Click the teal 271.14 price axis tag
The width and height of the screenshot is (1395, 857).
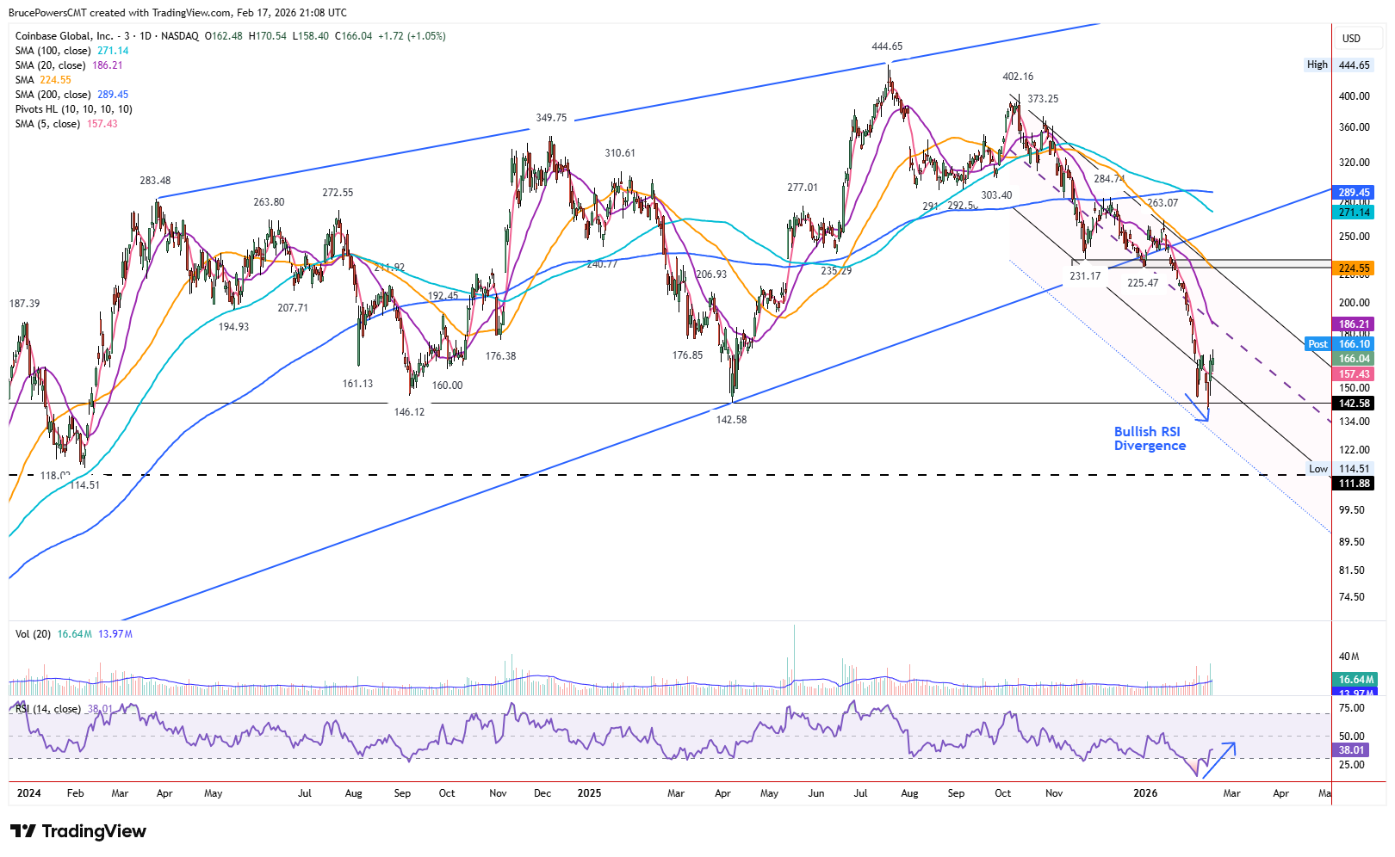[x=1354, y=213]
